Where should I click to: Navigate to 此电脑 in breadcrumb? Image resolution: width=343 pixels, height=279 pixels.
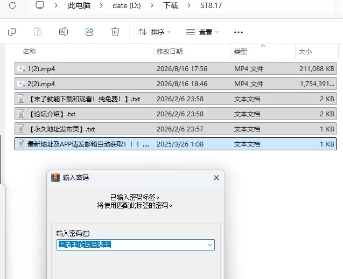[79, 5]
